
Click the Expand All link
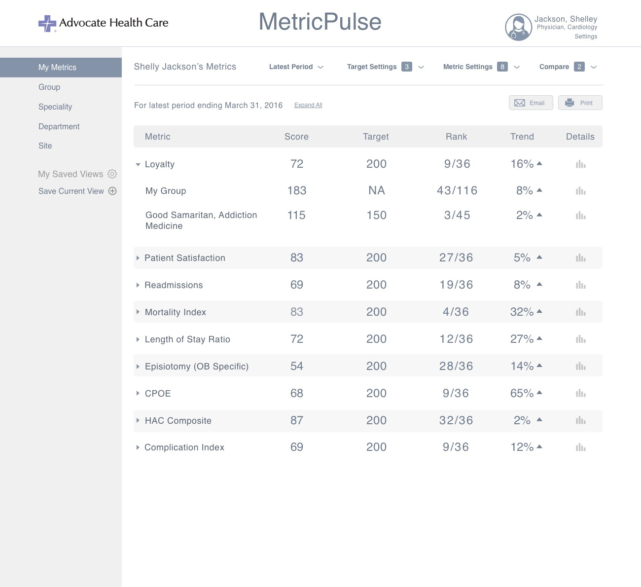pos(308,105)
